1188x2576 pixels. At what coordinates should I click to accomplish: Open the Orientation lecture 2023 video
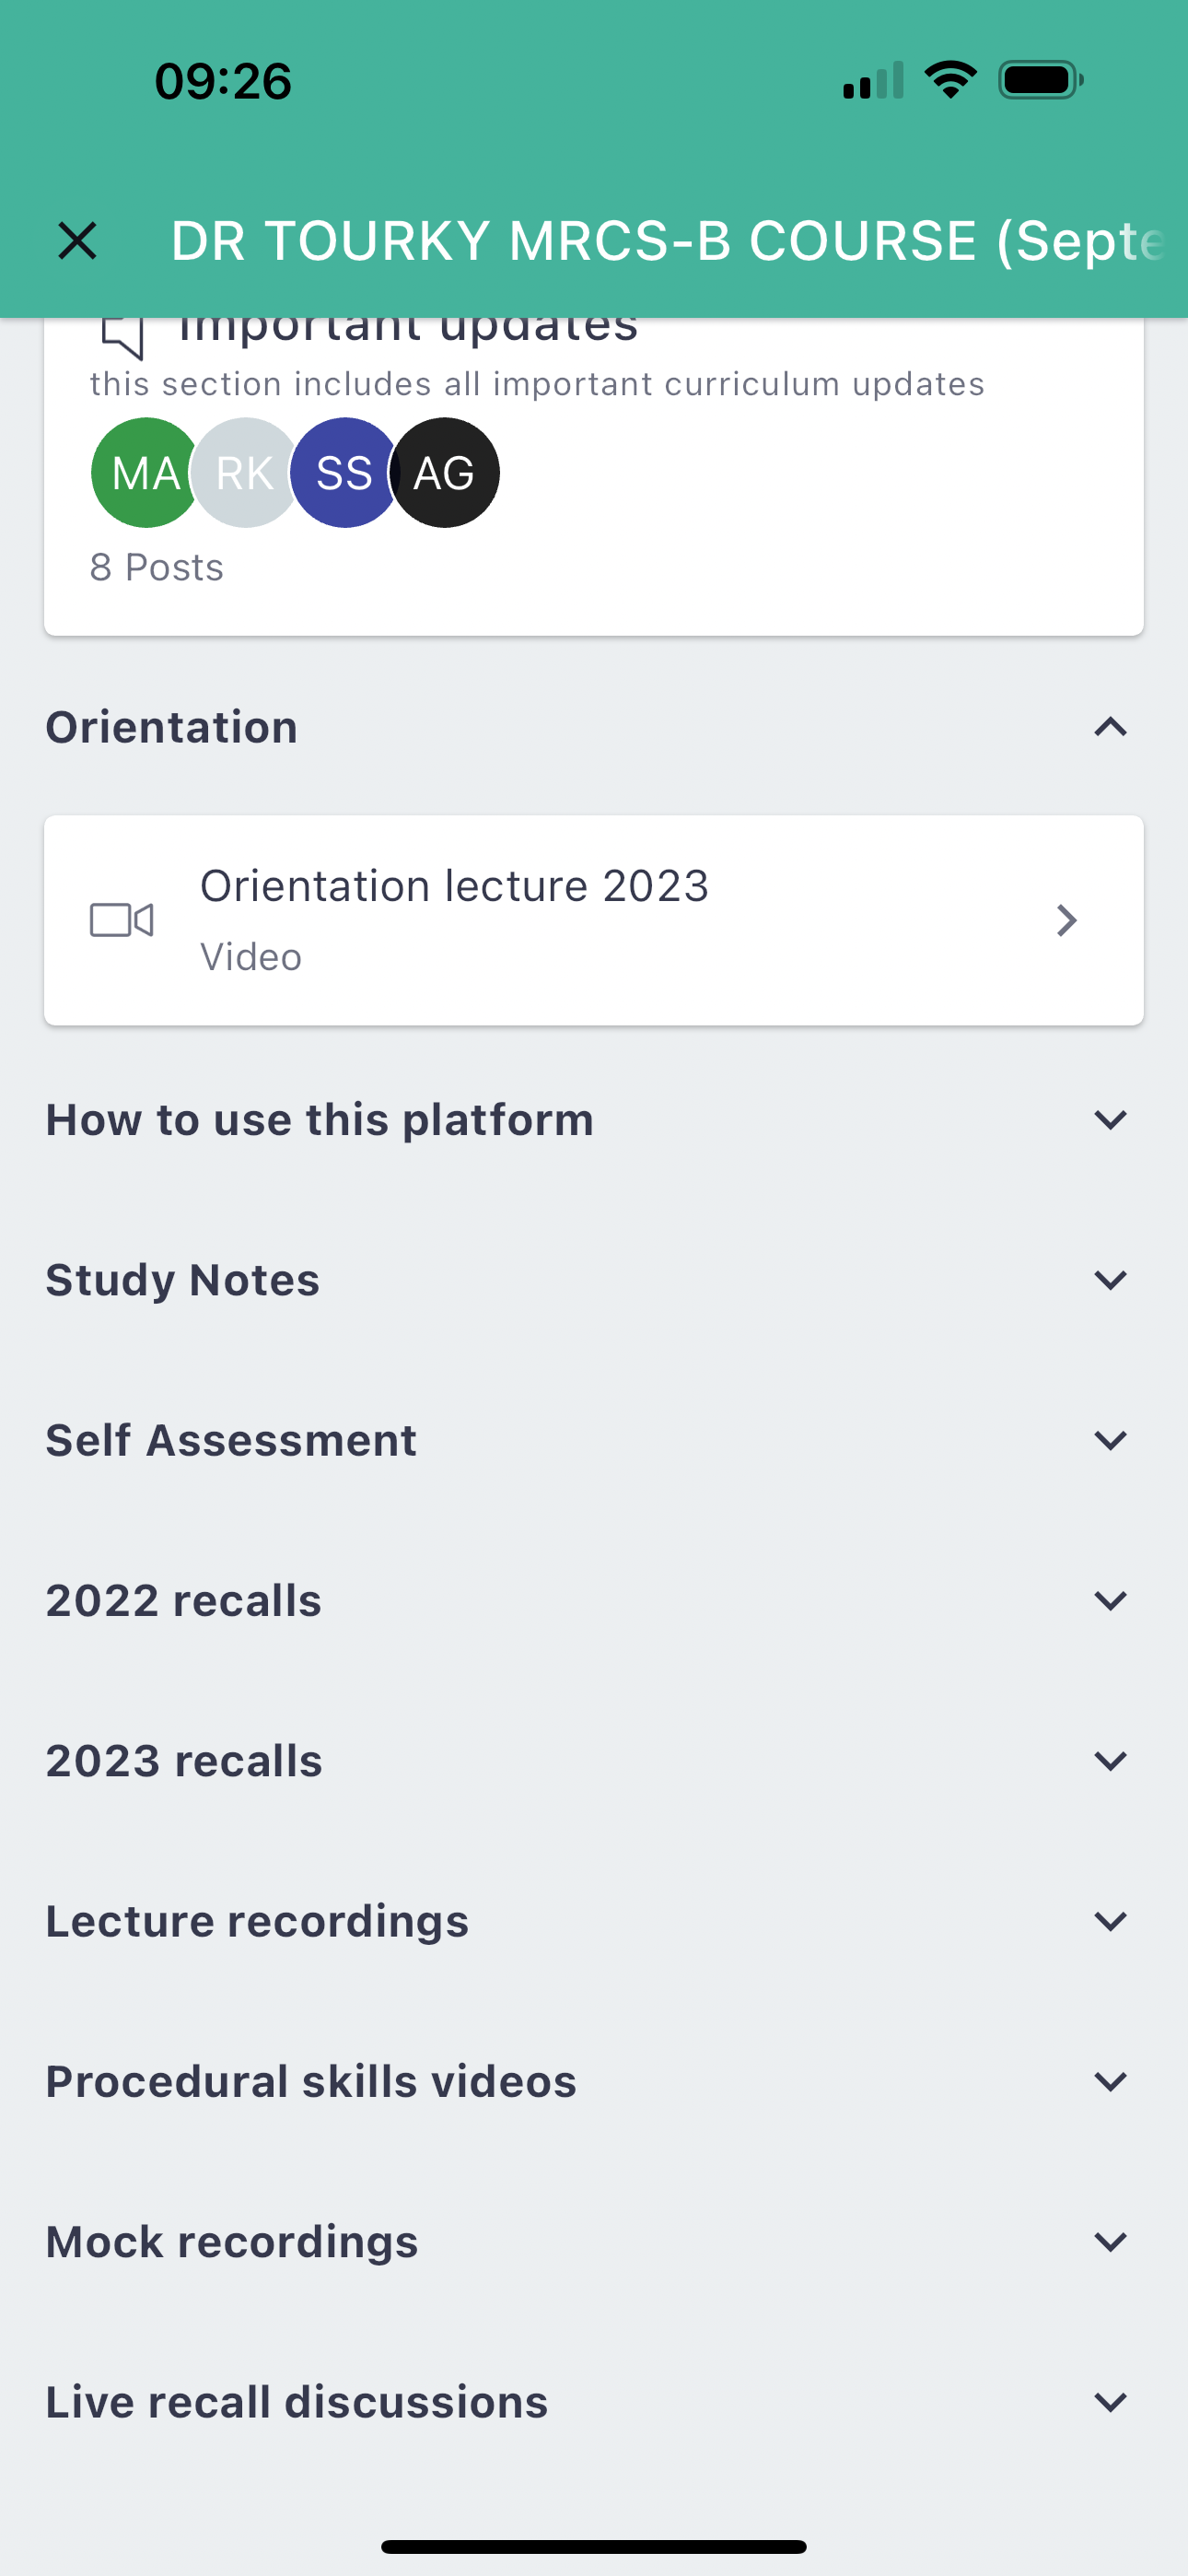coord(455,887)
